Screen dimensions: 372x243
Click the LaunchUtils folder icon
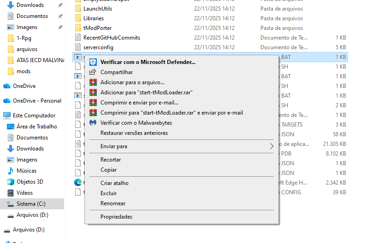(78, 9)
